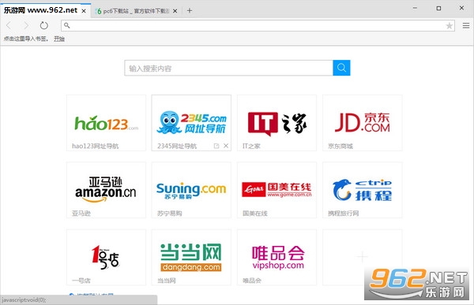Click the blue search magnifier button
The height and width of the screenshot is (305, 474).
(341, 68)
